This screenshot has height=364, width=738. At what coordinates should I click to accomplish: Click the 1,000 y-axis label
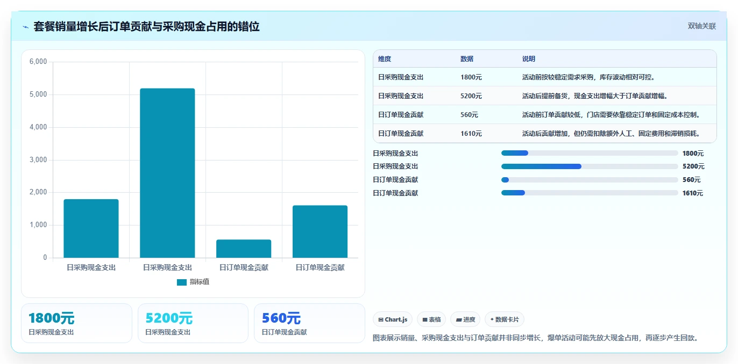pos(38,225)
